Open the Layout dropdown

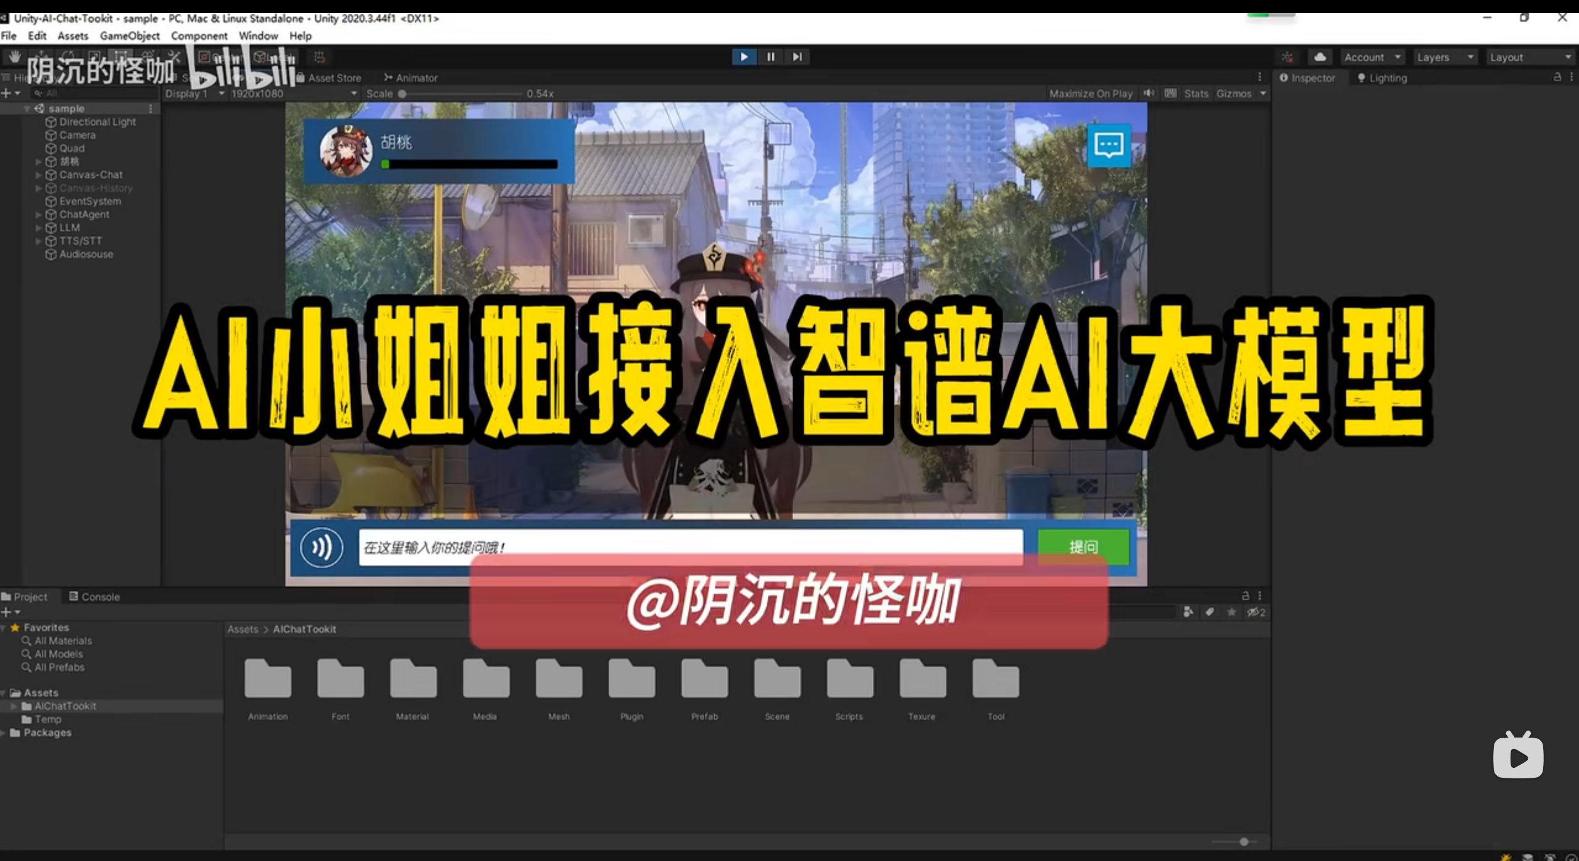1530,57
